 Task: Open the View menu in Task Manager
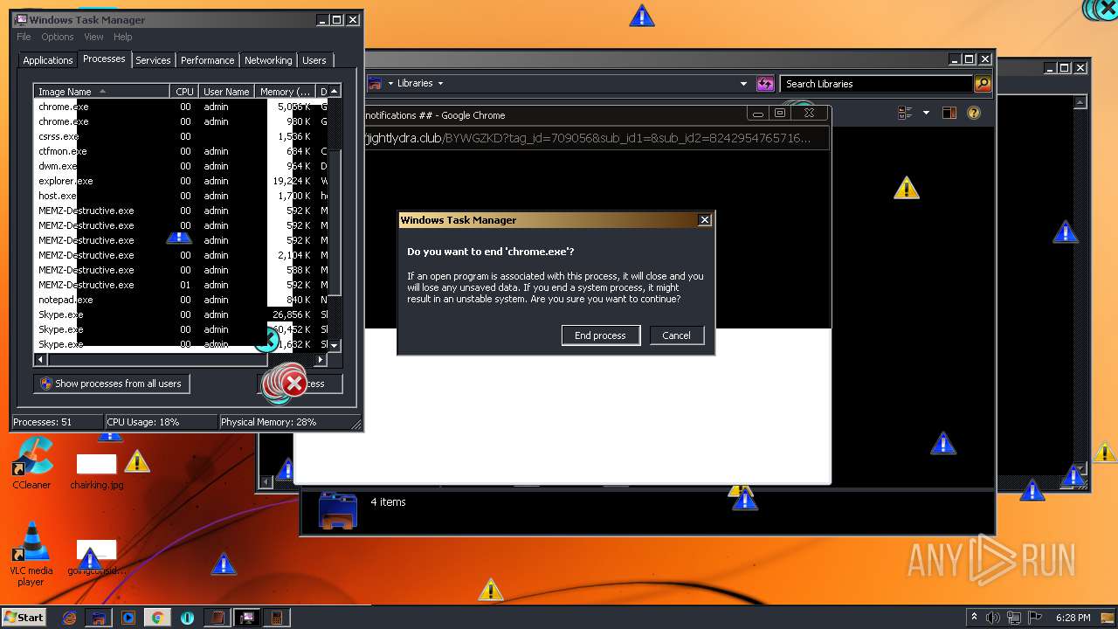tap(93, 37)
